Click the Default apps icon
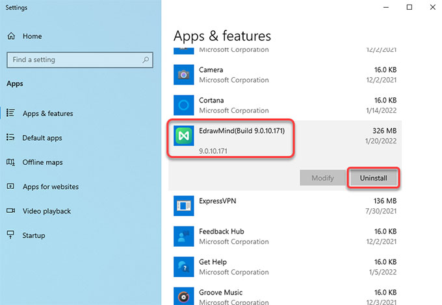 10,138
